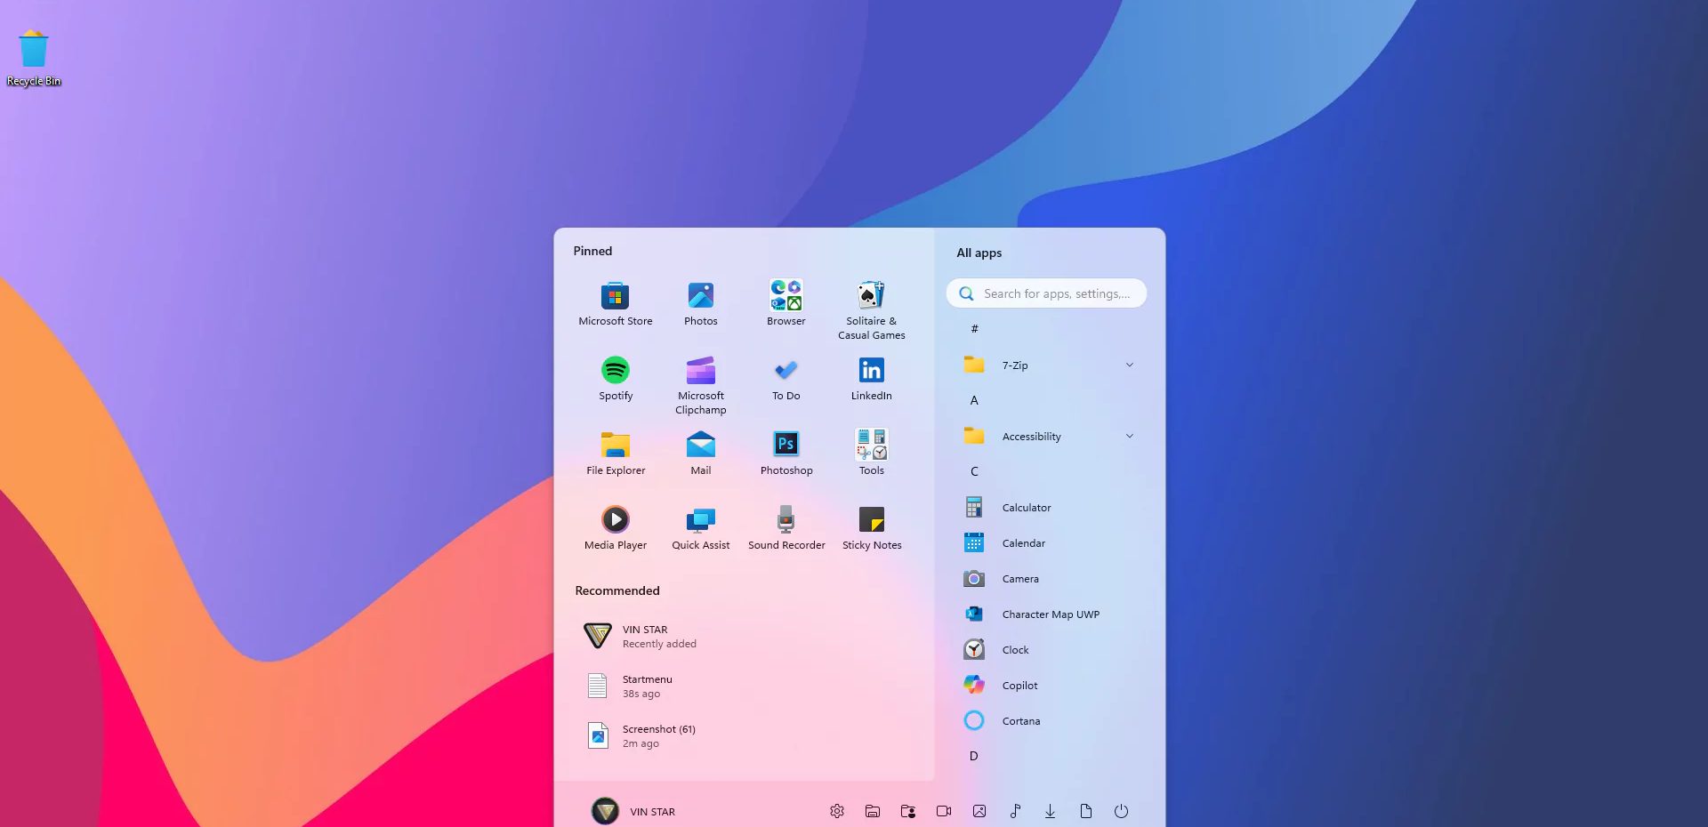
Task: Open the Recycle Bin desktop icon
Action: click(x=34, y=59)
